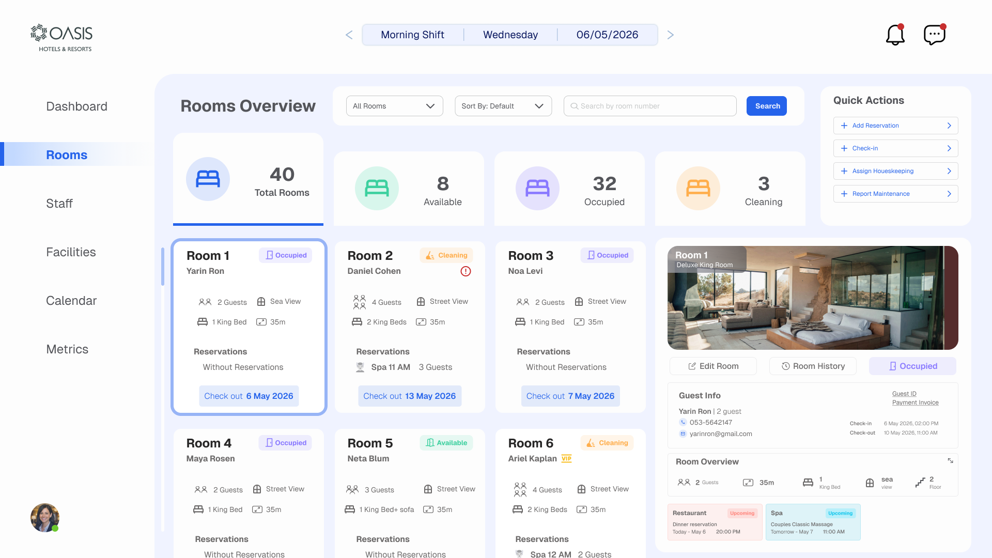The image size is (992, 558).
Task: Click Room 2 Check out 13 May 2026
Action: coord(409,396)
